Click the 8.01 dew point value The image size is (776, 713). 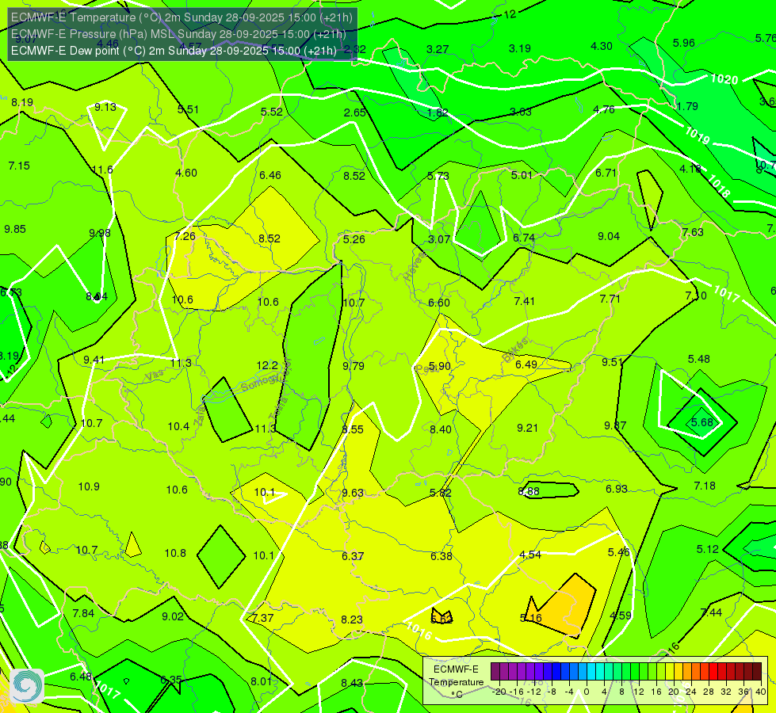(262, 681)
